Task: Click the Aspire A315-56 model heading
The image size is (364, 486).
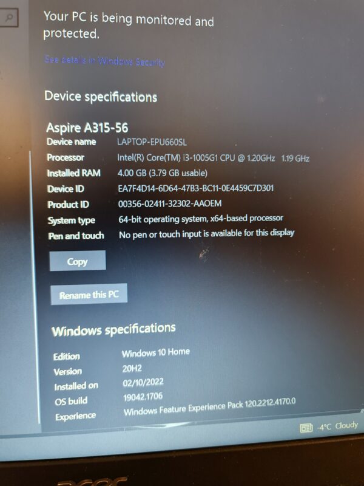Action: 87,128
